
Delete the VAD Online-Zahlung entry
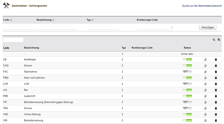[x=216, y=115]
